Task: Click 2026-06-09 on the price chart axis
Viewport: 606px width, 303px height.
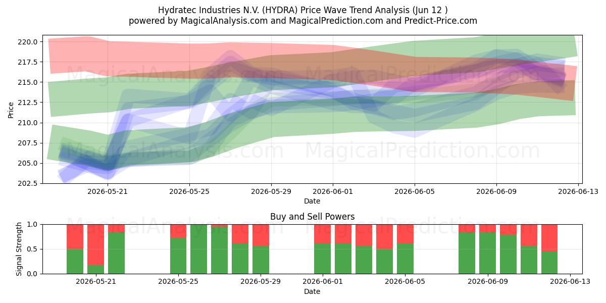Action: coord(496,191)
